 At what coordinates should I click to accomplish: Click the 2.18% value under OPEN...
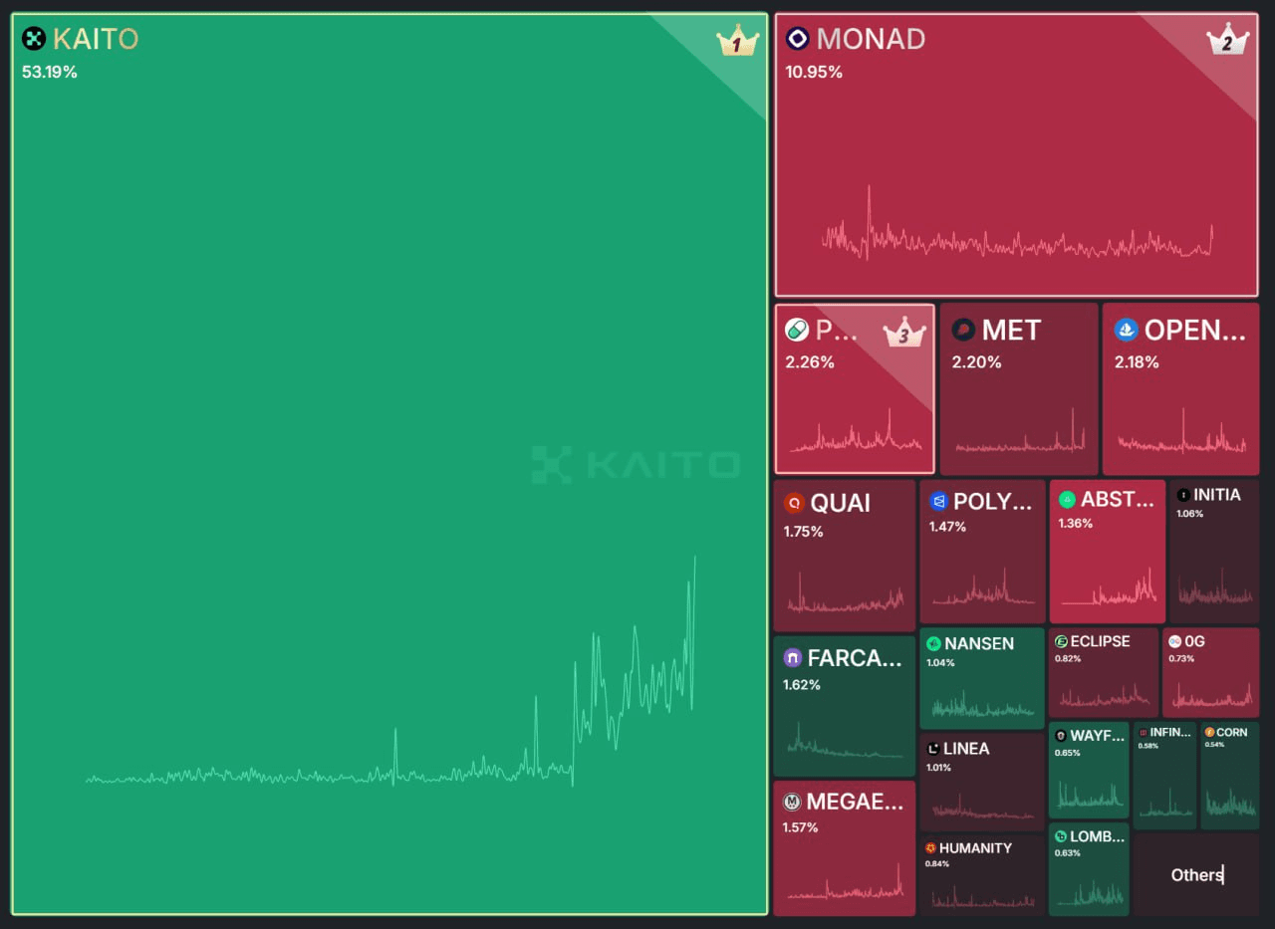(1139, 361)
